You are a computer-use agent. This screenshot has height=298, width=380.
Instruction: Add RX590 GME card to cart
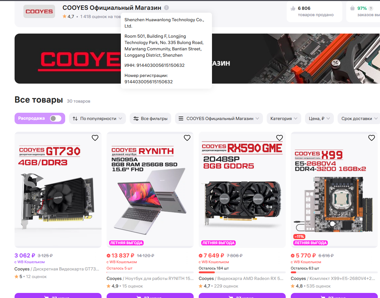242,295
